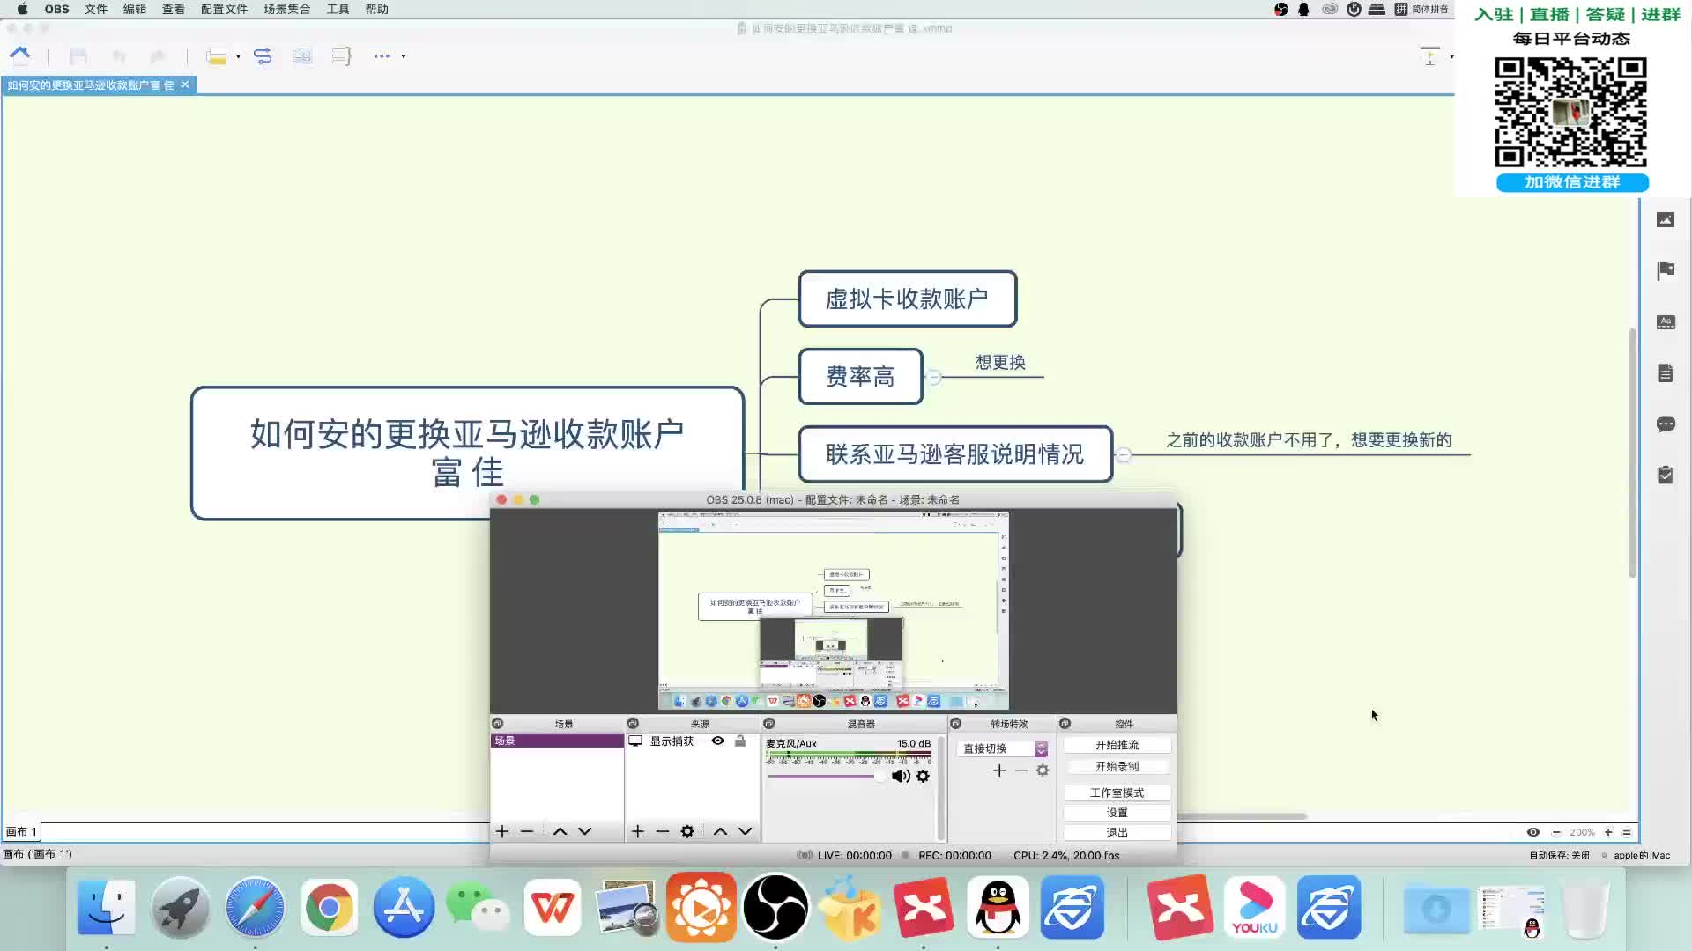
Task: Click OBS icon in macOS dock
Action: tap(775, 908)
